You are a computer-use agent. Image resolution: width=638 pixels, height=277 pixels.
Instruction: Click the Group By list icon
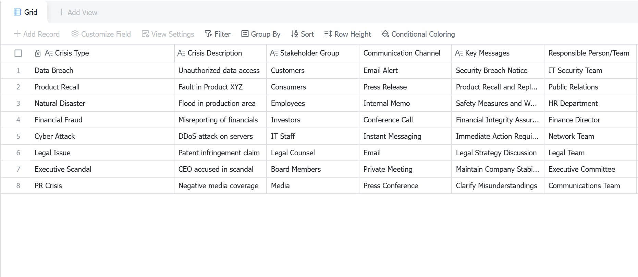[245, 34]
